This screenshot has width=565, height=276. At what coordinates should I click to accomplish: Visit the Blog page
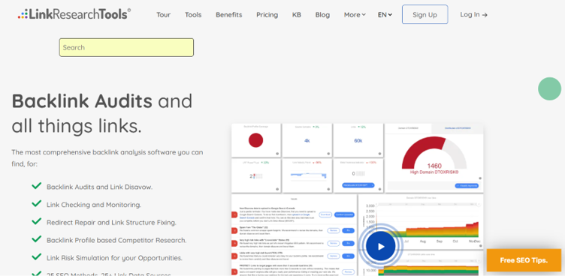click(322, 15)
